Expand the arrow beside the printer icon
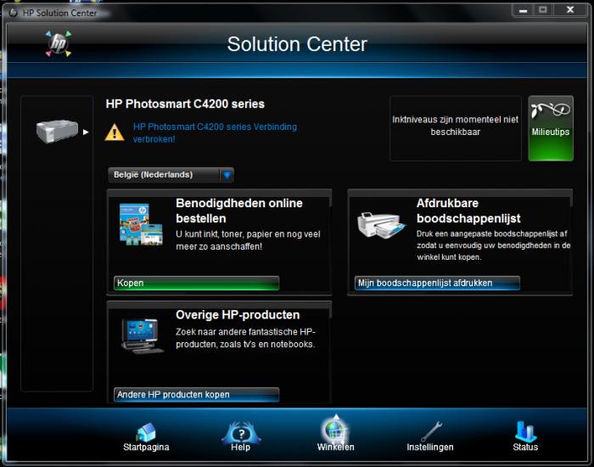Viewport: 594px width, 467px height. point(86,132)
